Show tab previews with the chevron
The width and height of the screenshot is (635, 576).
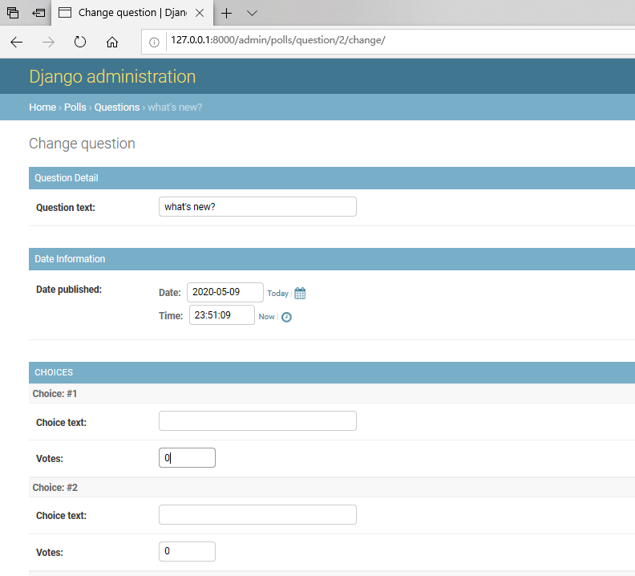coord(252,13)
